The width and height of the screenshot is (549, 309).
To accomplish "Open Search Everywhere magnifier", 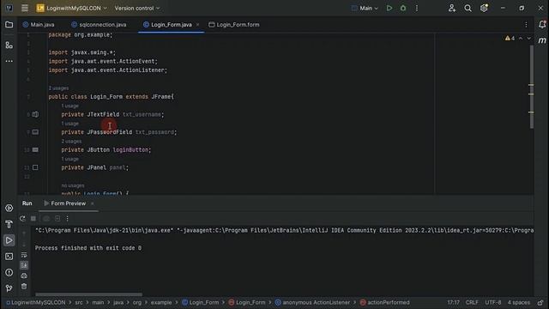I will click(x=468, y=8).
